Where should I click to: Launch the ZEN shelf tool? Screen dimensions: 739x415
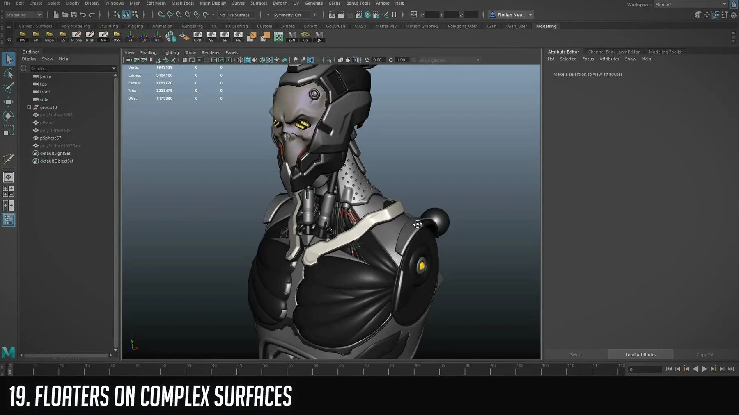(292, 36)
